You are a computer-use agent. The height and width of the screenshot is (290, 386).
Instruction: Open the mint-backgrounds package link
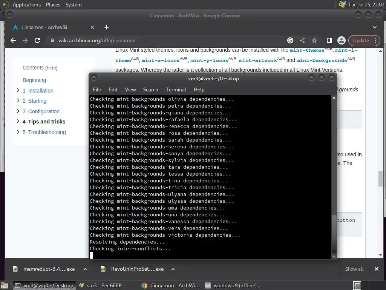click(x=322, y=60)
